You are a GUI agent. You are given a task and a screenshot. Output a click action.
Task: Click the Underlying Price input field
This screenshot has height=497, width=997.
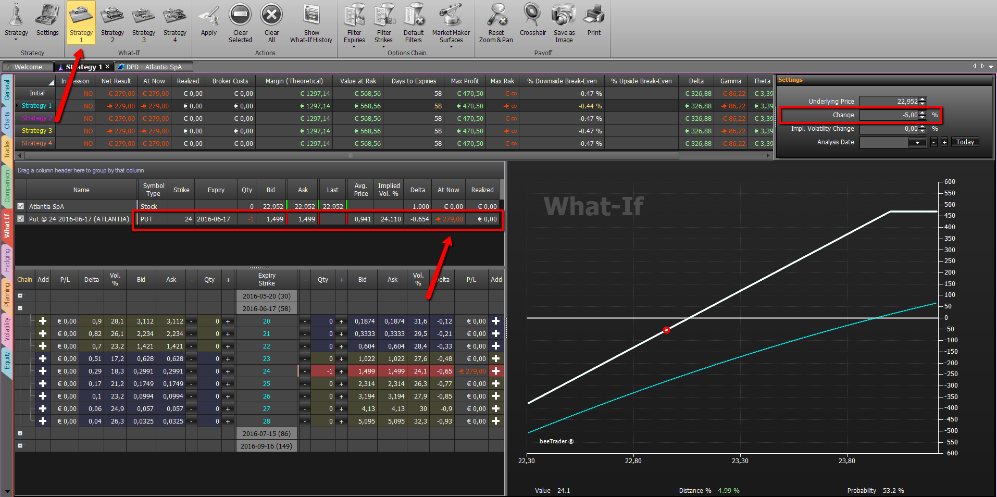pos(889,102)
